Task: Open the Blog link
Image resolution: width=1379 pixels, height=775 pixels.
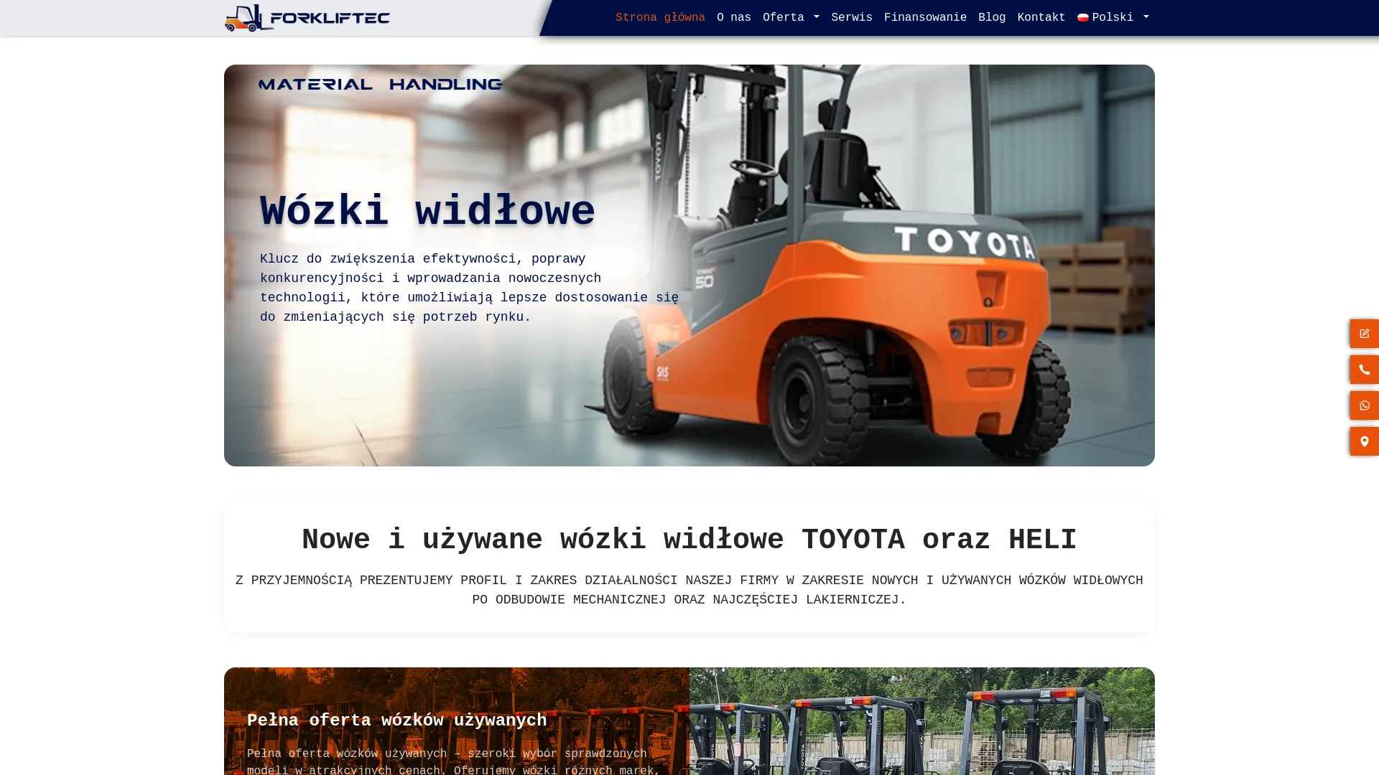Action: pos(992,18)
